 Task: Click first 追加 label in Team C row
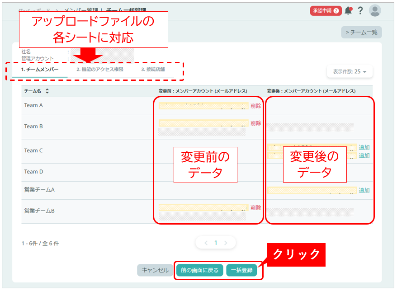coord(364,147)
